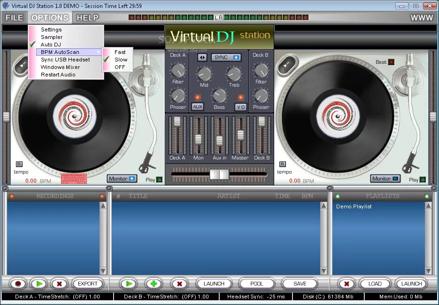Click the recordings record button

(18, 284)
